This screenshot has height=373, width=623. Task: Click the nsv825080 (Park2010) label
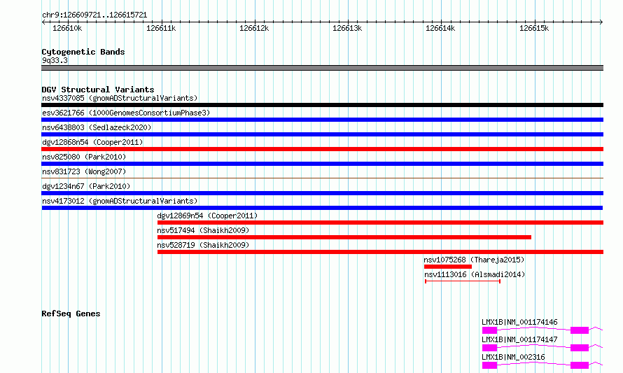click(84, 157)
